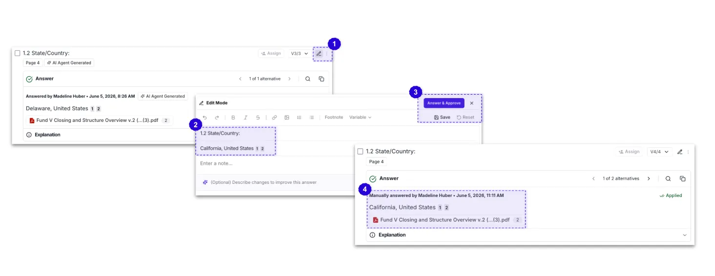Click citation 1 beside California in V4/4 card

coord(440,208)
